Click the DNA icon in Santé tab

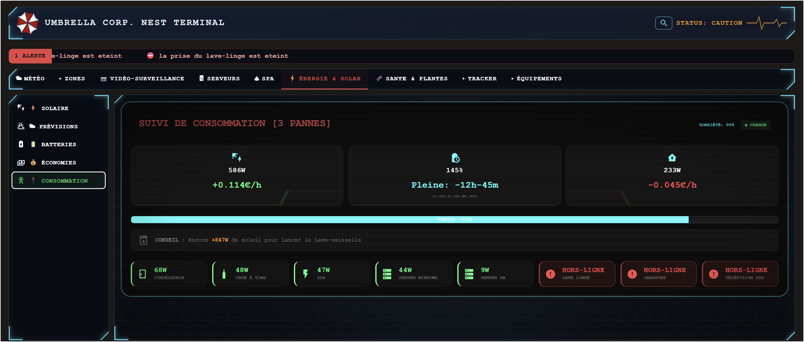coord(379,78)
